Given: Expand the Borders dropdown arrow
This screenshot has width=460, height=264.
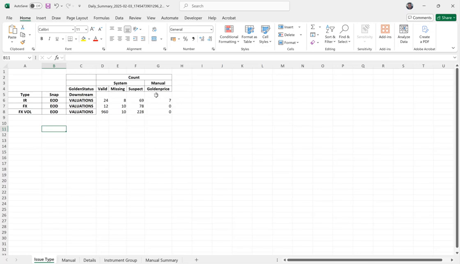Looking at the screenshot, I should tap(76, 39).
